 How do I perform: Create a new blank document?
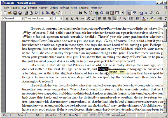click(x=5, y=13)
